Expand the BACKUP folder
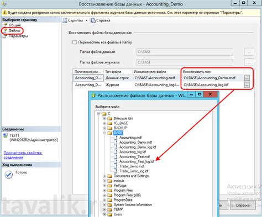 coord(104,128)
